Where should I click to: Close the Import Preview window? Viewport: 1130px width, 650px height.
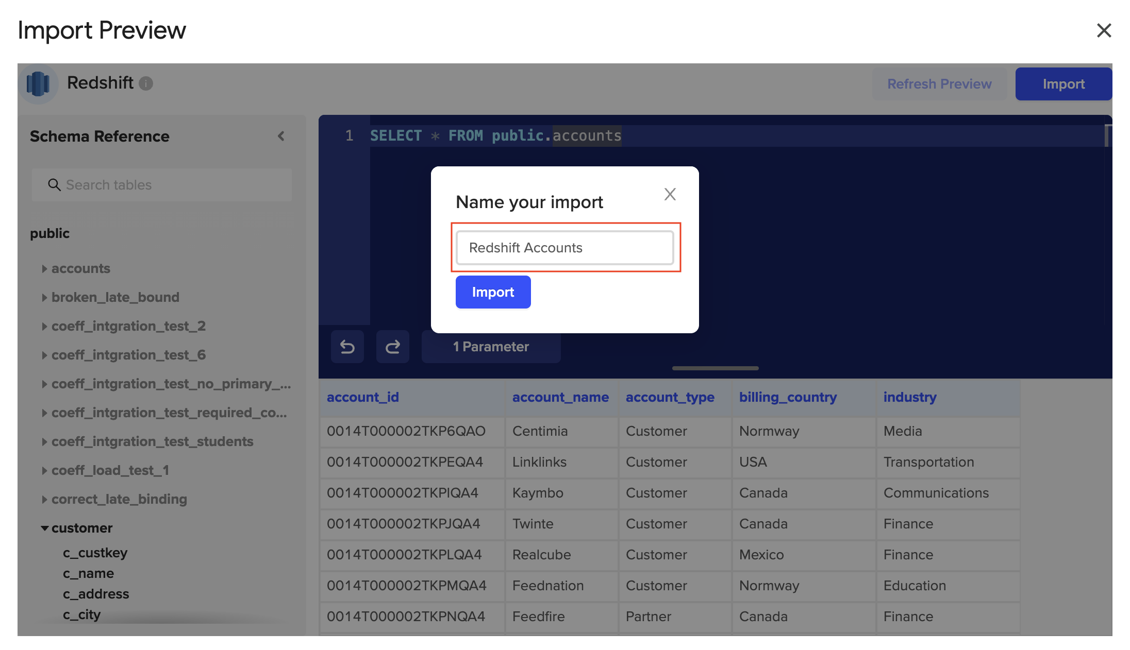coord(1104,30)
